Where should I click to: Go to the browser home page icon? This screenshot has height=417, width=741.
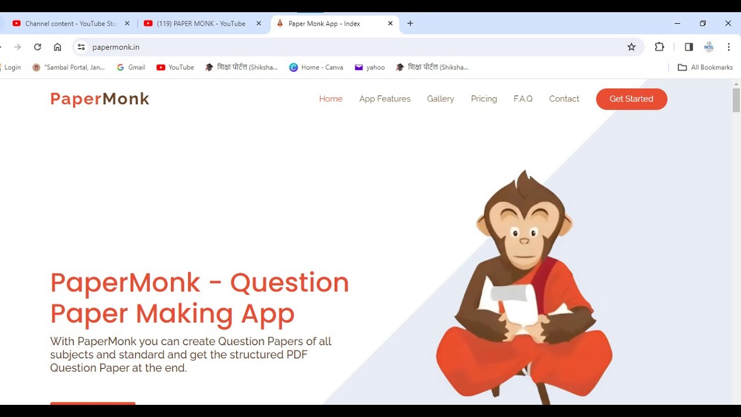[x=57, y=47]
